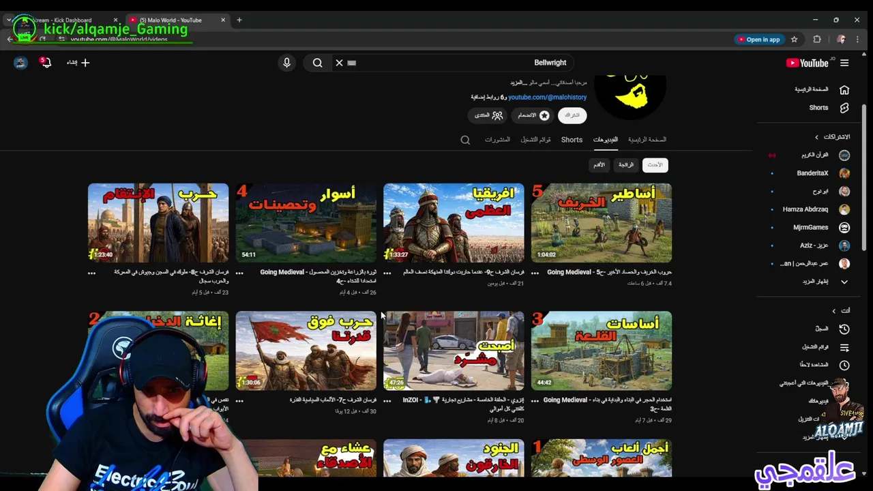Viewport: 873px width, 491px height.
Task: Open the Chrome three-dot menu
Action: [859, 40]
